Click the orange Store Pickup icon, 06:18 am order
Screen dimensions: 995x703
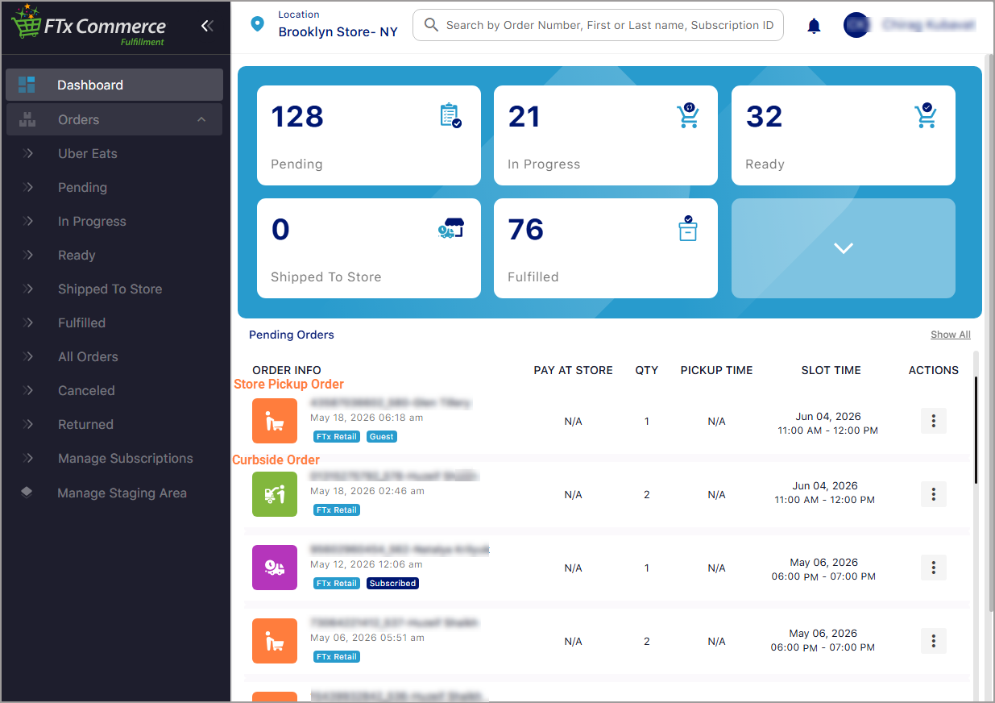tap(275, 421)
